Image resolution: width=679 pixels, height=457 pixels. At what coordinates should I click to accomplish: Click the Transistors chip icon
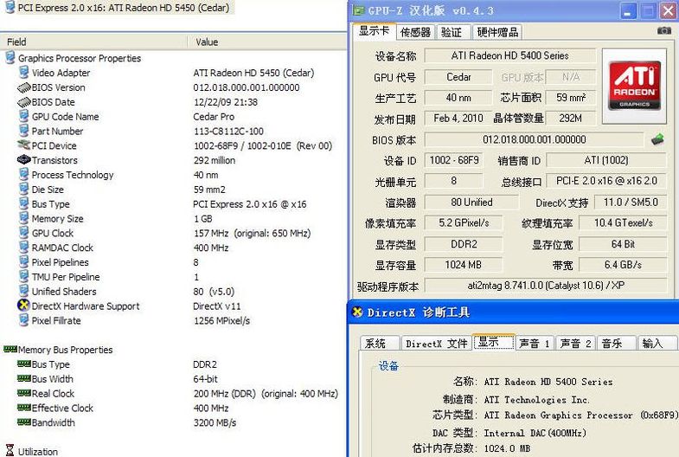(x=24, y=160)
